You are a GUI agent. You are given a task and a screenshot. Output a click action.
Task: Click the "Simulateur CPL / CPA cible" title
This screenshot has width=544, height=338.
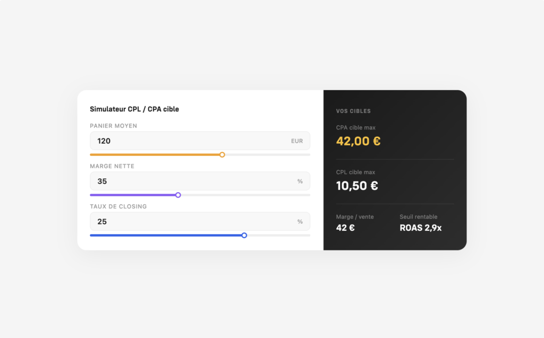(134, 109)
